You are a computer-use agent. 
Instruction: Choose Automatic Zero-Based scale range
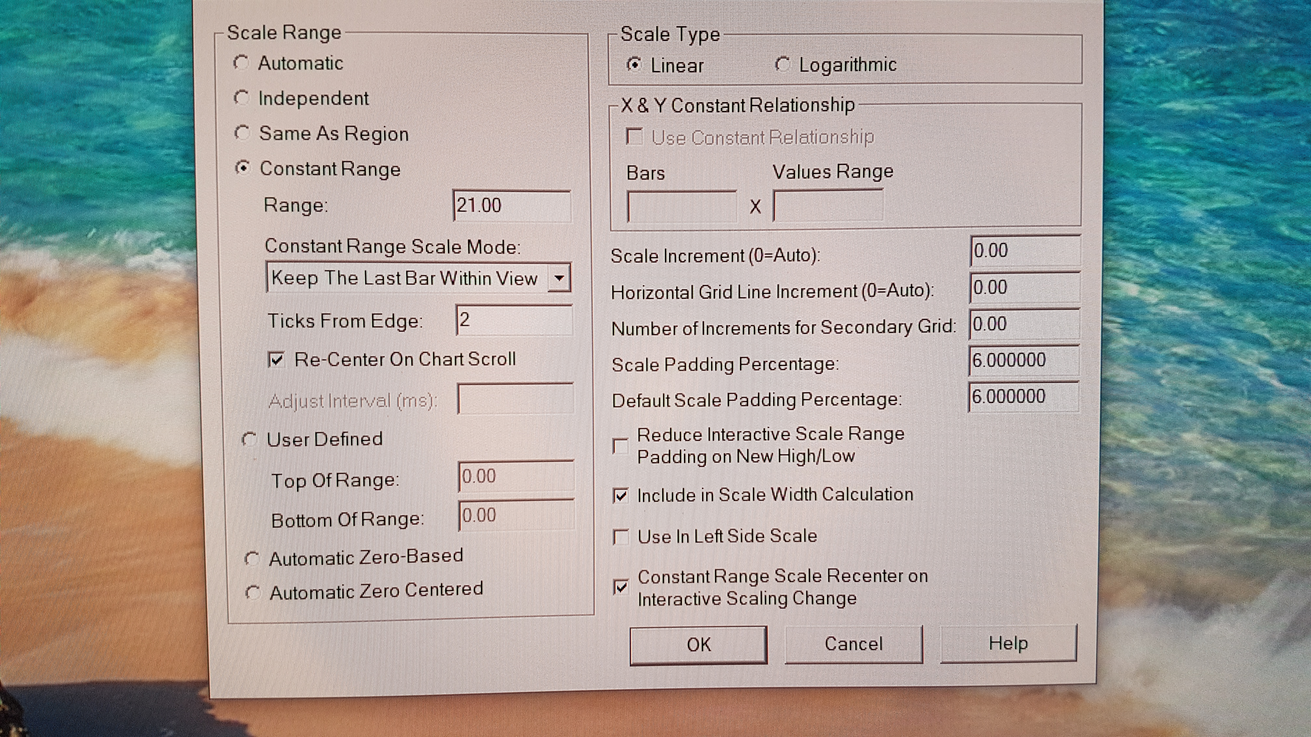(251, 559)
